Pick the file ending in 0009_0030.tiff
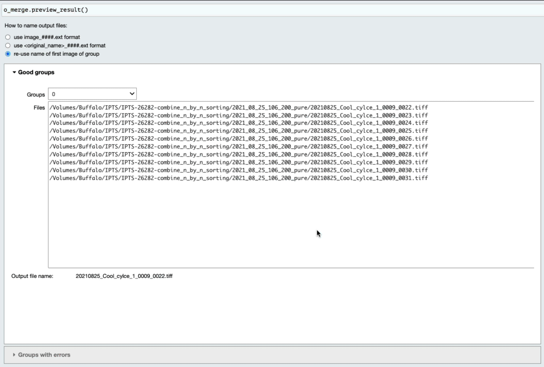This screenshot has height=367, width=544. (x=238, y=170)
